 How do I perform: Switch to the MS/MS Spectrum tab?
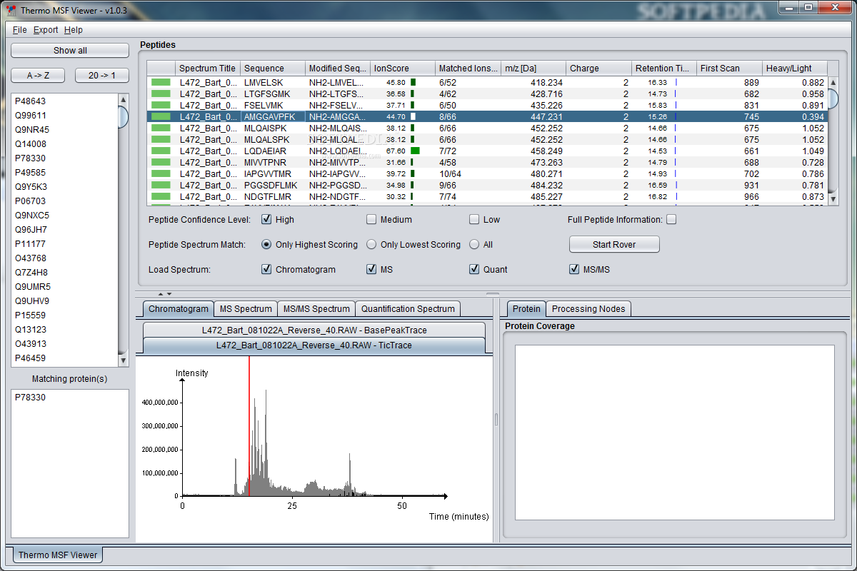tap(316, 309)
